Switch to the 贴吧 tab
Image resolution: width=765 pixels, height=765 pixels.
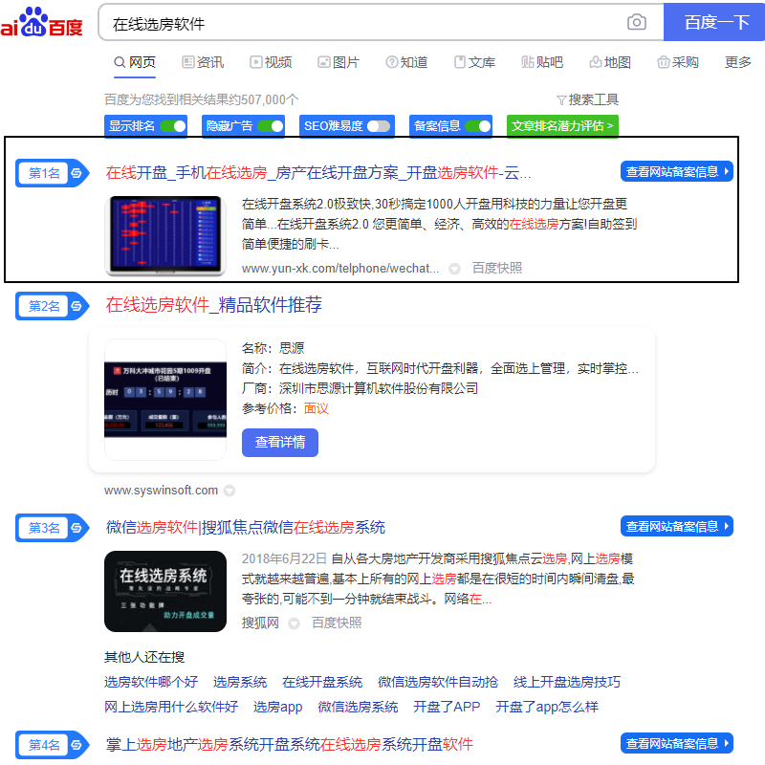[542, 62]
